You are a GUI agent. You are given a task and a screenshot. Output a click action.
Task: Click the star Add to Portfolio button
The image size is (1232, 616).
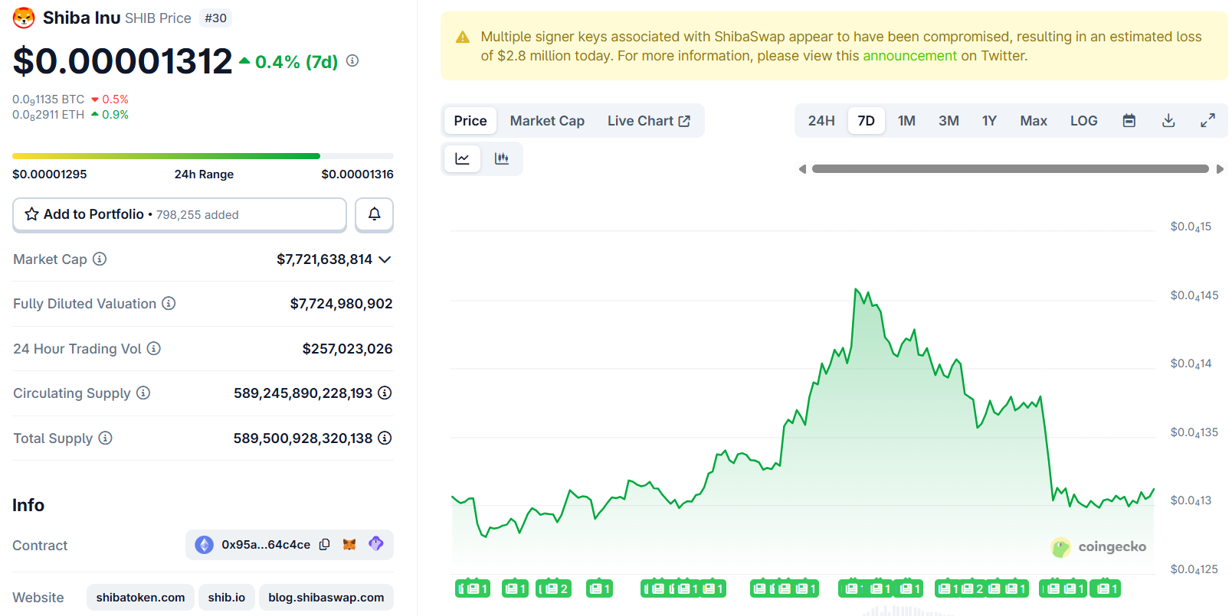[179, 214]
